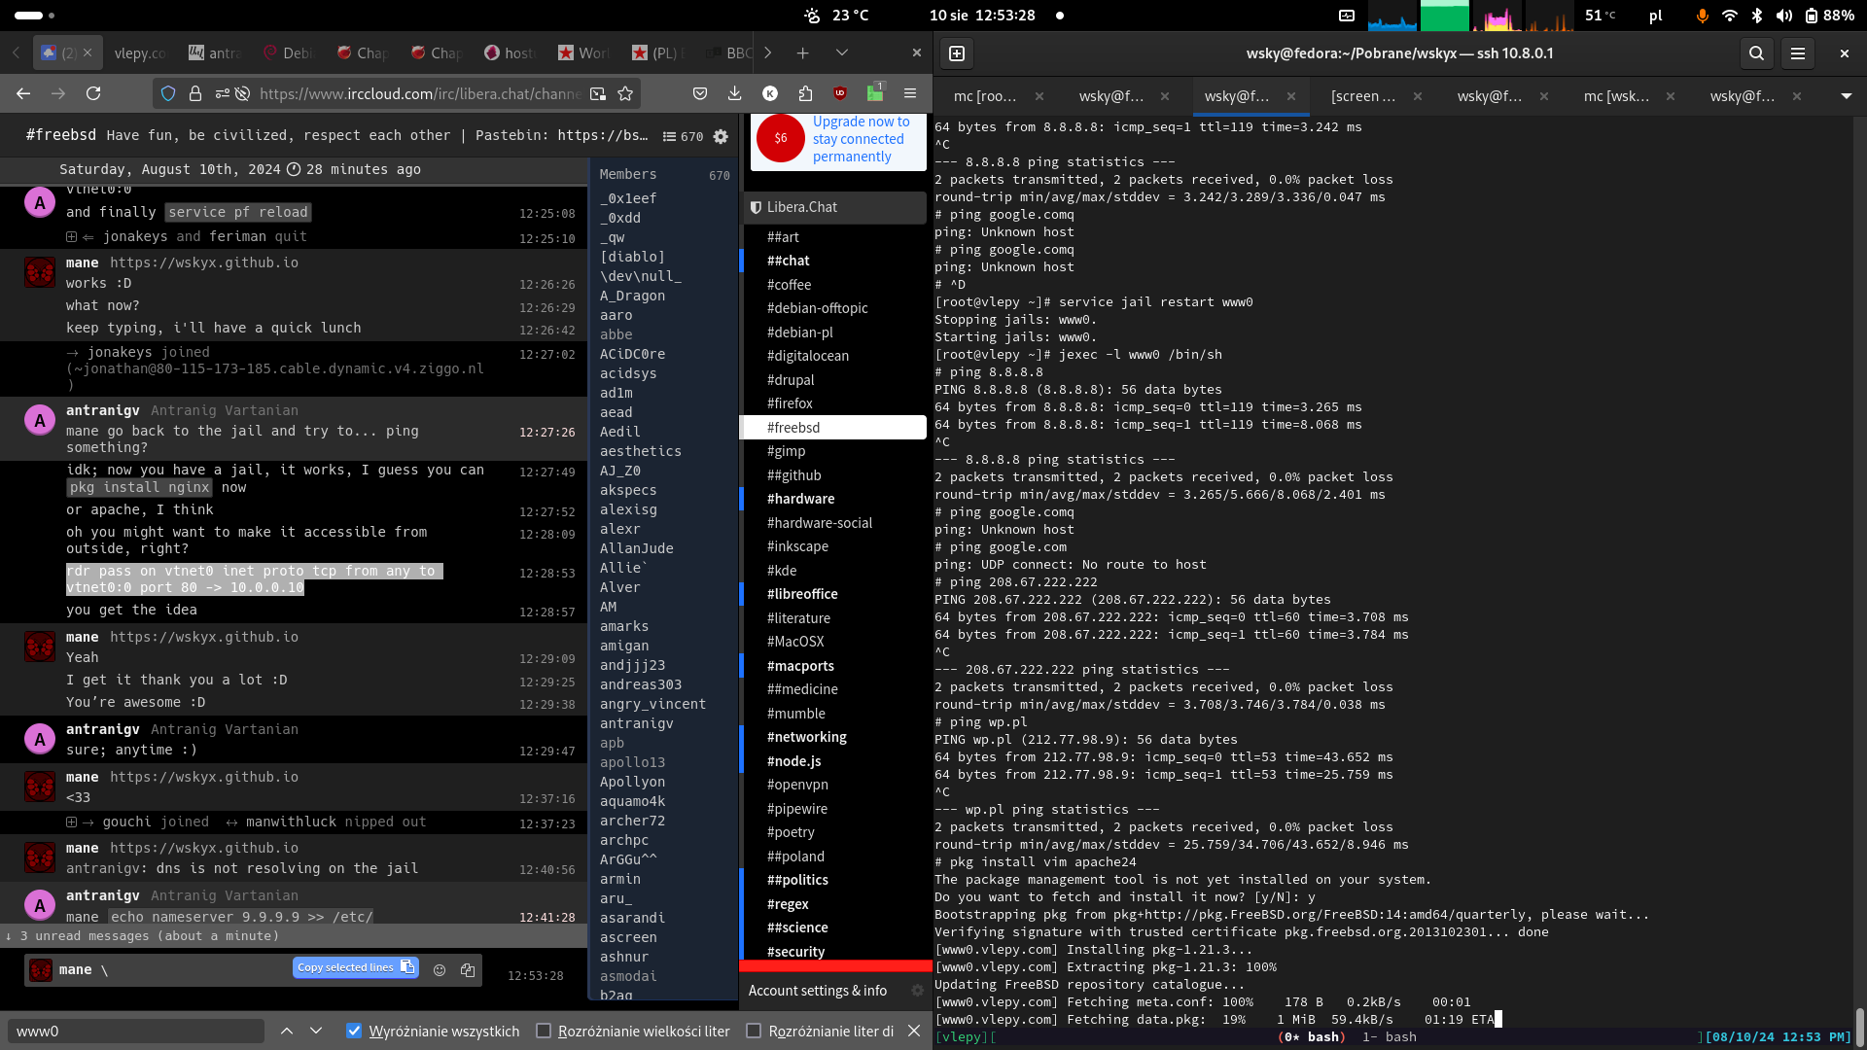Click Upgrade now to stay connected link
Image resolution: width=1867 pixels, height=1050 pixels.
pyautogui.click(x=860, y=139)
